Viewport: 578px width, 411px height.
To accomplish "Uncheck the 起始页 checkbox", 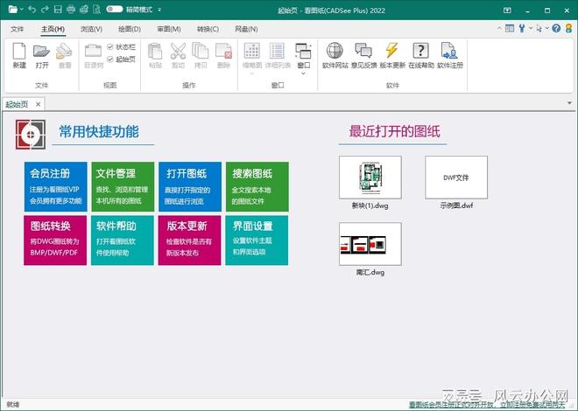I will tap(109, 59).
